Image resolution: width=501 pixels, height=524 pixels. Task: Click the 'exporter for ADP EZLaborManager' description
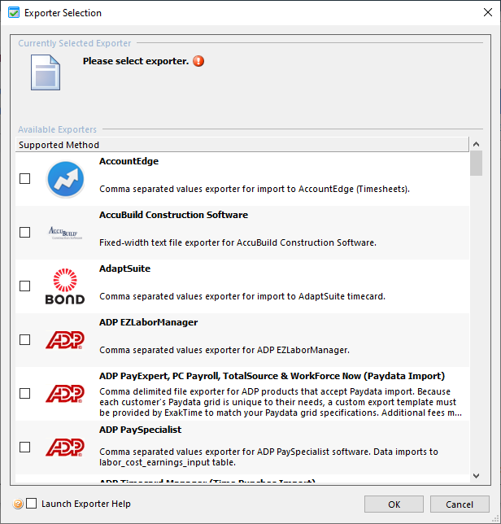pyautogui.click(x=224, y=350)
